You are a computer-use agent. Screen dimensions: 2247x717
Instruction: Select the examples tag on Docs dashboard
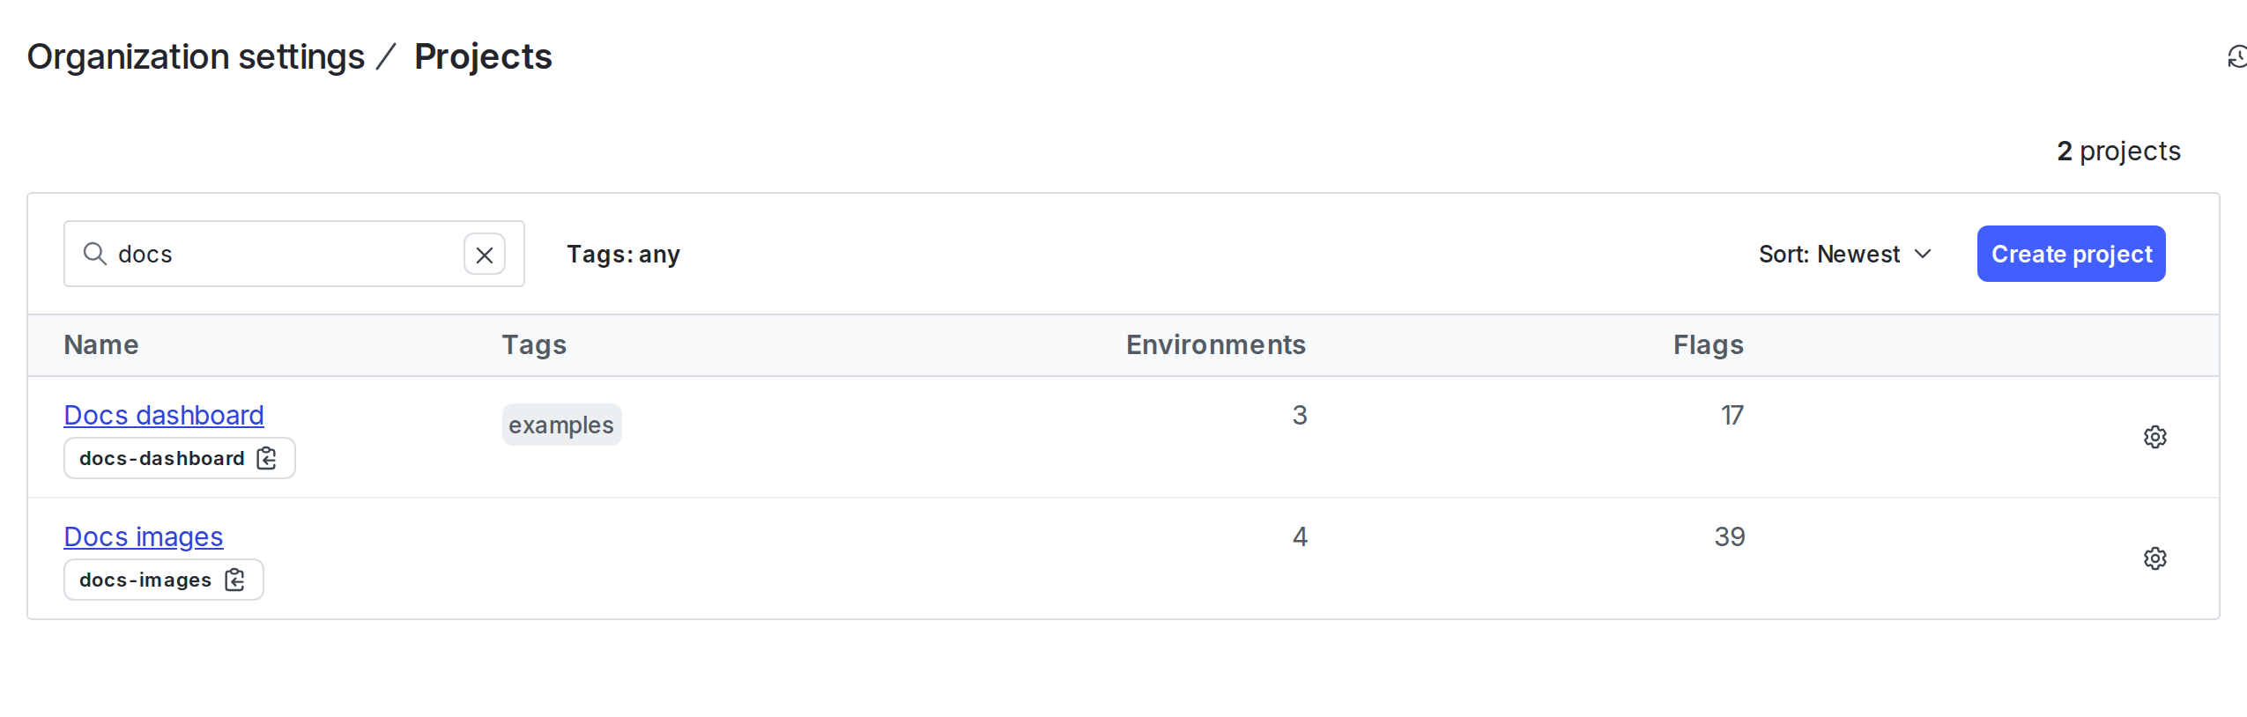[x=561, y=424]
